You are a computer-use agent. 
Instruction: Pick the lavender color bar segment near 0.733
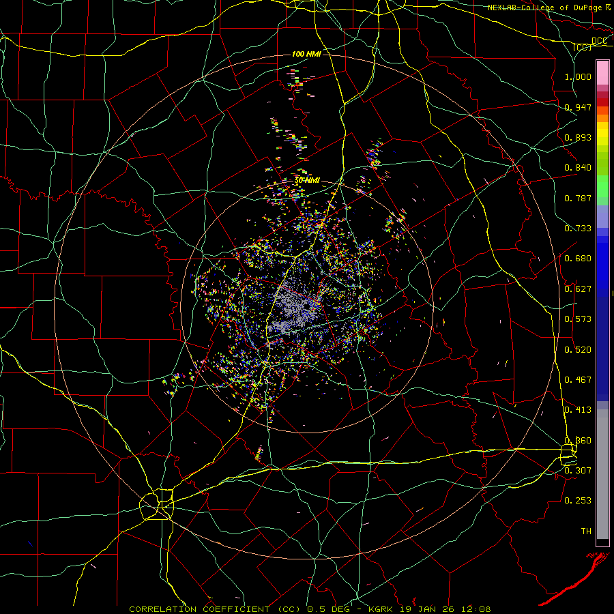(x=602, y=217)
